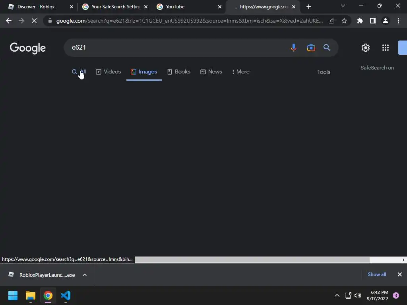Show hidden system tray icons

[x=337, y=295]
